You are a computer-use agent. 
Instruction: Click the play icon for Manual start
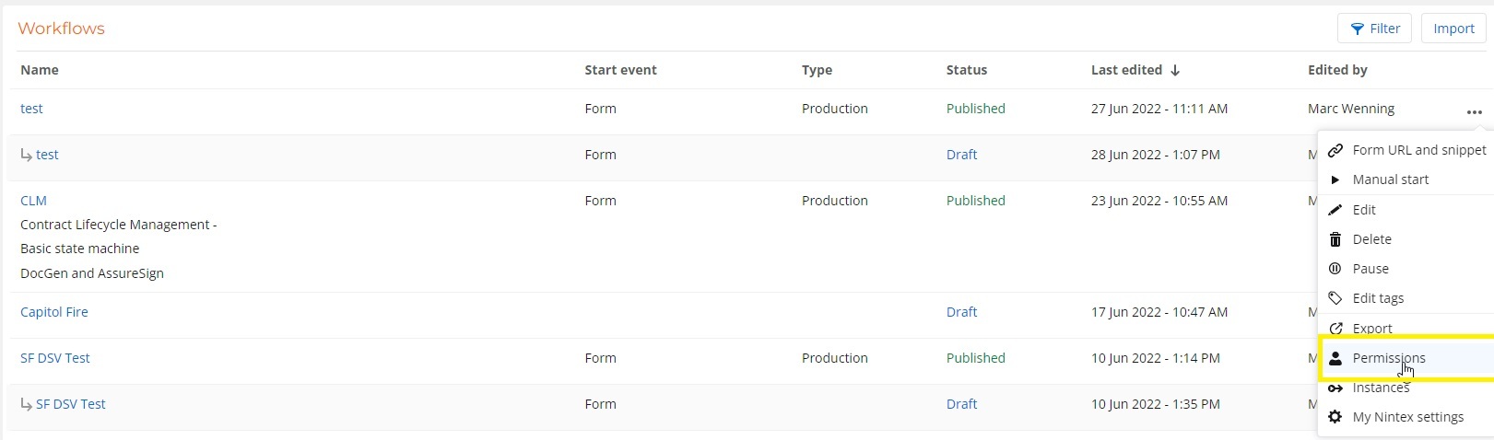coord(1335,179)
